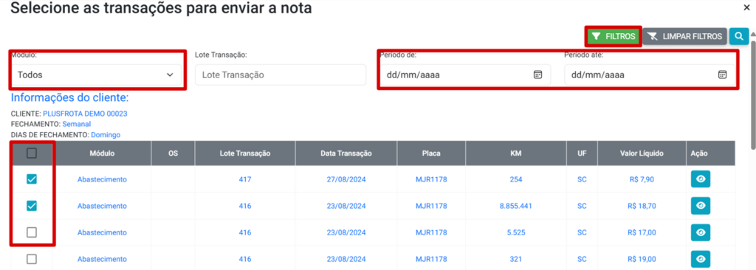The image size is (756, 270).
Task: Open the Módulo dropdown showing Todos
Action: [96, 75]
